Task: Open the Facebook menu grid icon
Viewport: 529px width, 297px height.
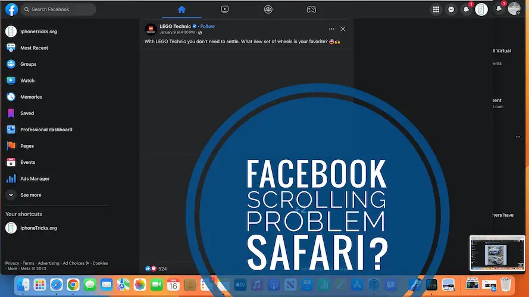Action: pos(436,10)
